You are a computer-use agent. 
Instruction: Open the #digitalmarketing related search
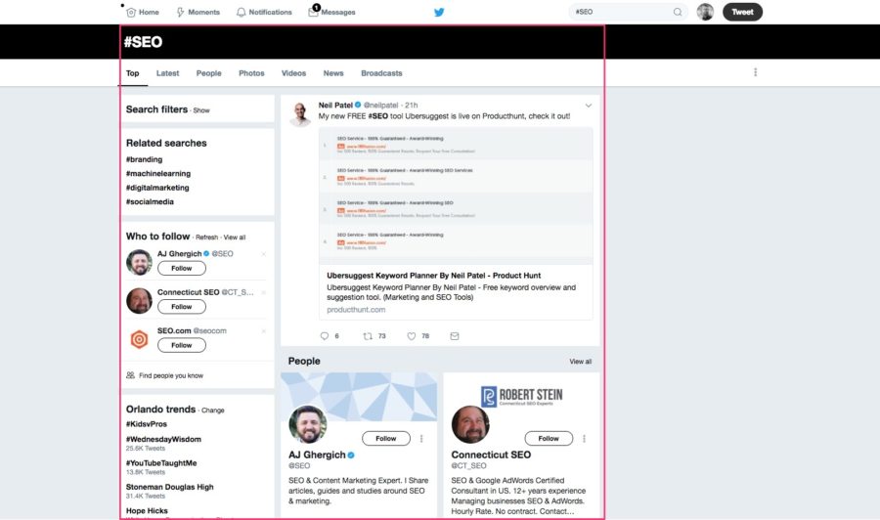tap(157, 188)
